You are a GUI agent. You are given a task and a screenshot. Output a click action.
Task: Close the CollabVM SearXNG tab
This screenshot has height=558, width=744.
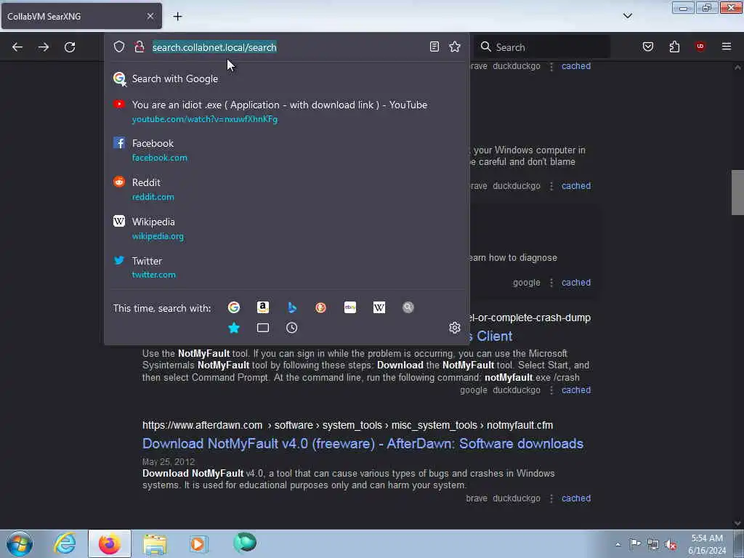pyautogui.click(x=150, y=16)
